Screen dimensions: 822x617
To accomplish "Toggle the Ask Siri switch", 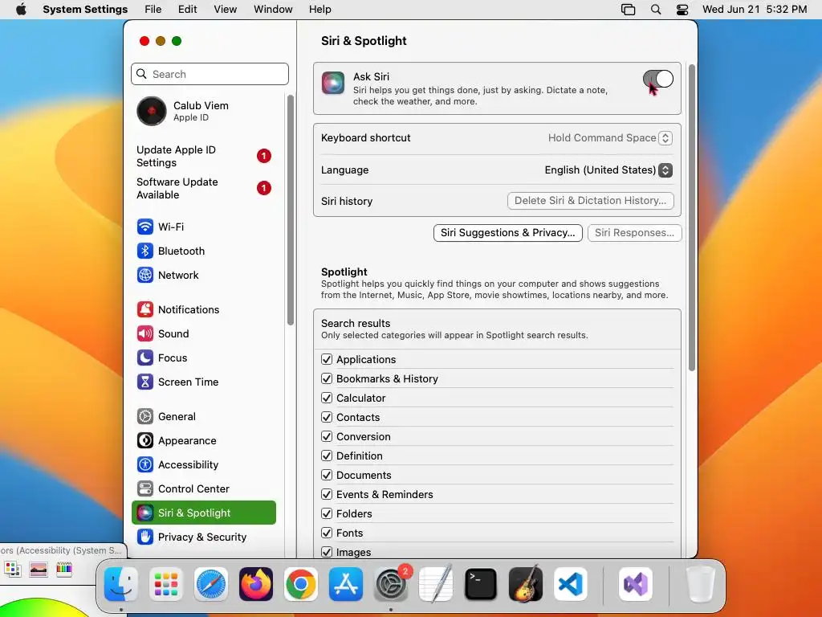I will click(x=658, y=80).
